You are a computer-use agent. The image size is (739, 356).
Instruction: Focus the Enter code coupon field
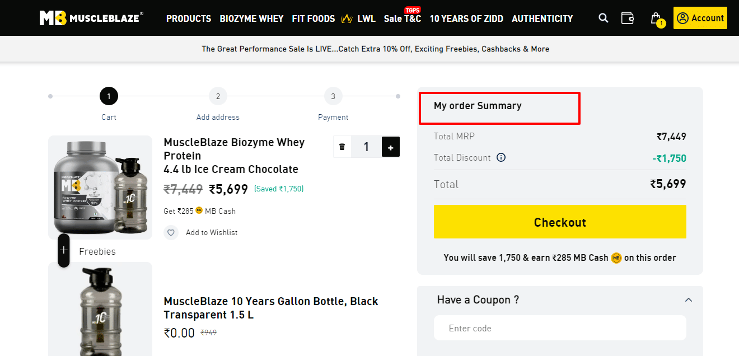point(560,327)
